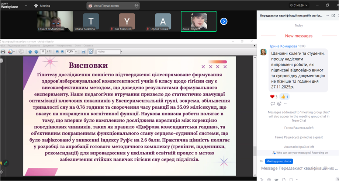
Task: Open the Найти search options dropdown arrow
Action: click(x=121, y=52)
